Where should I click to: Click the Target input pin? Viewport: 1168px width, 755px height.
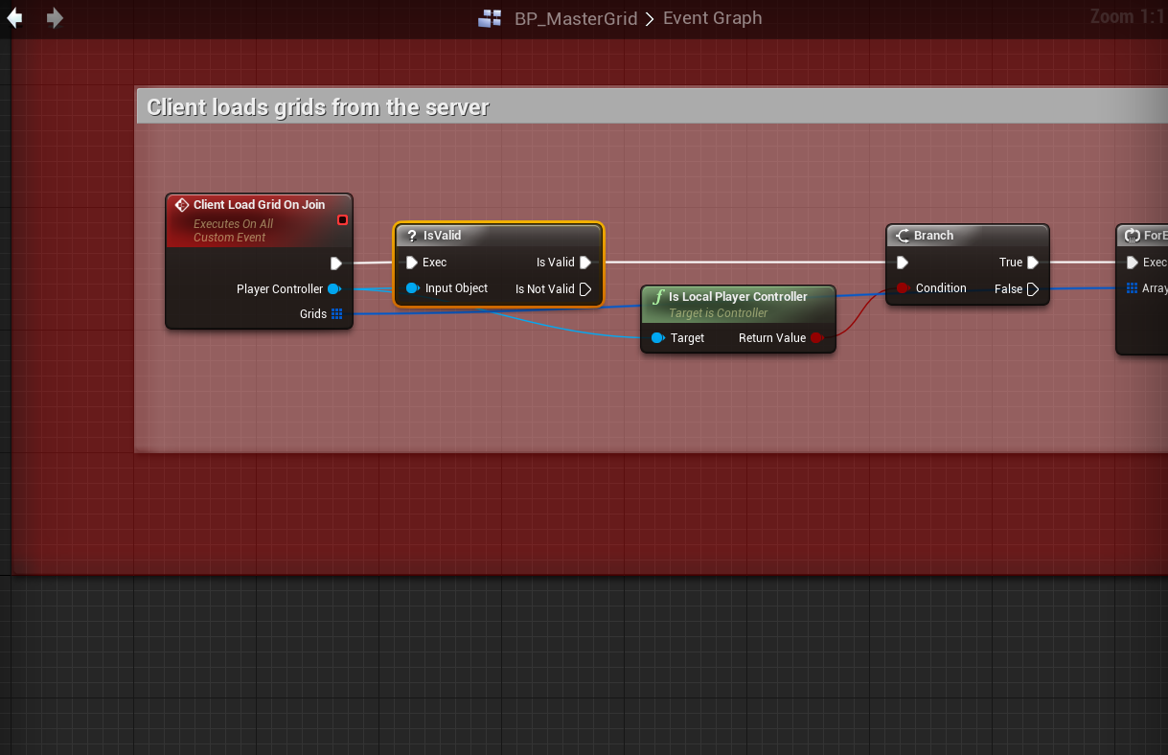coord(657,338)
